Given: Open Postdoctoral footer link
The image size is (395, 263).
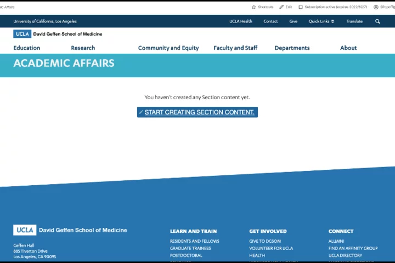Looking at the screenshot, I should [x=186, y=255].
